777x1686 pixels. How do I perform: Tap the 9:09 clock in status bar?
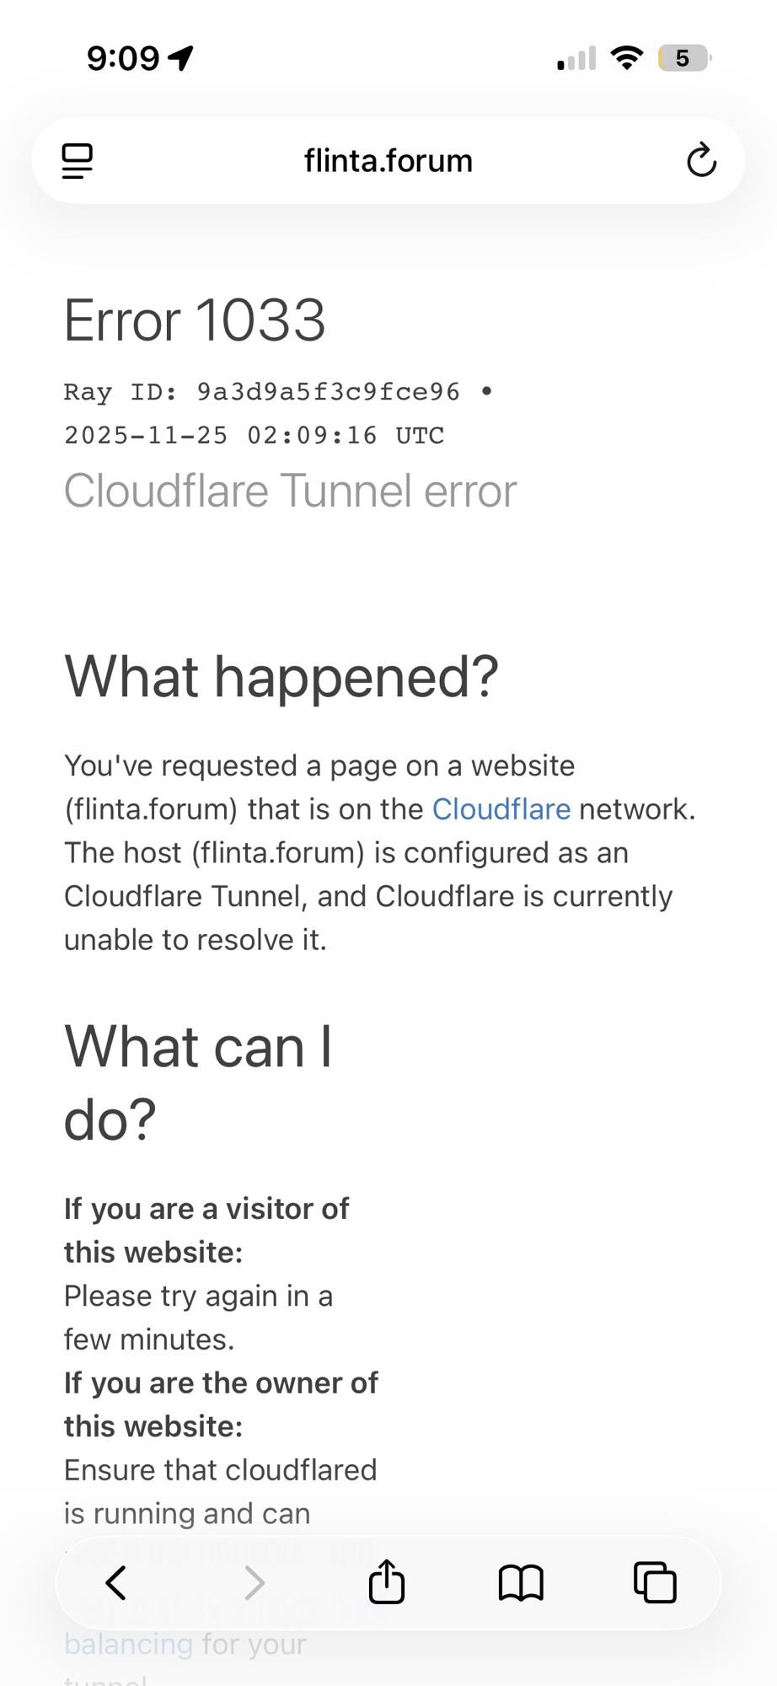click(123, 58)
